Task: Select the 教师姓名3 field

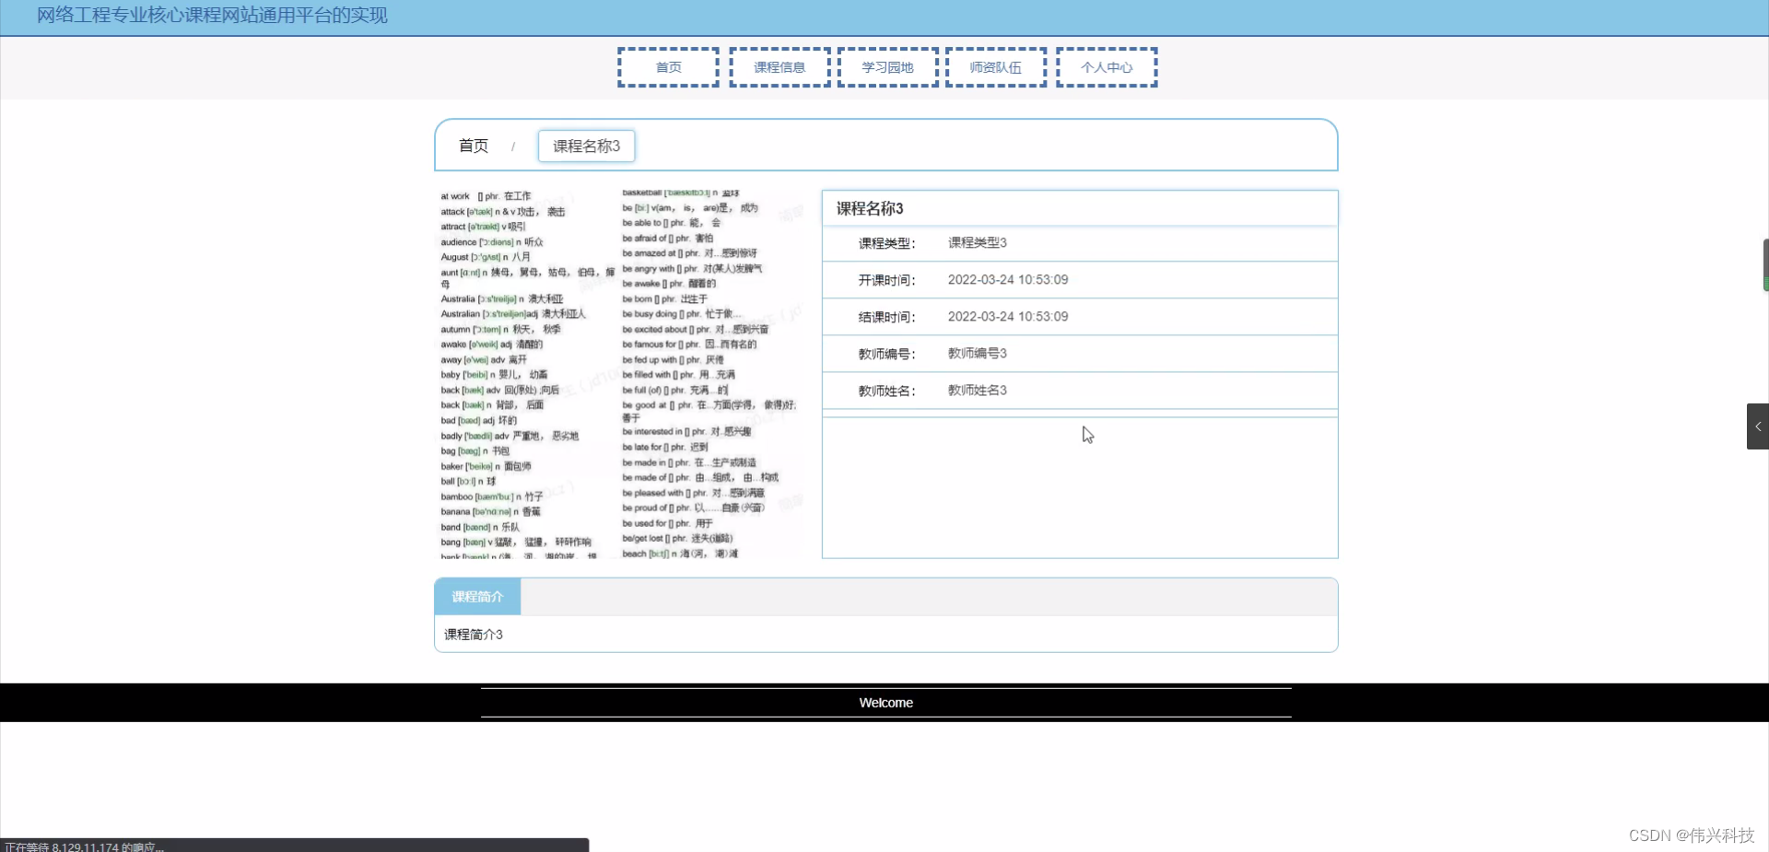Action: 976,390
